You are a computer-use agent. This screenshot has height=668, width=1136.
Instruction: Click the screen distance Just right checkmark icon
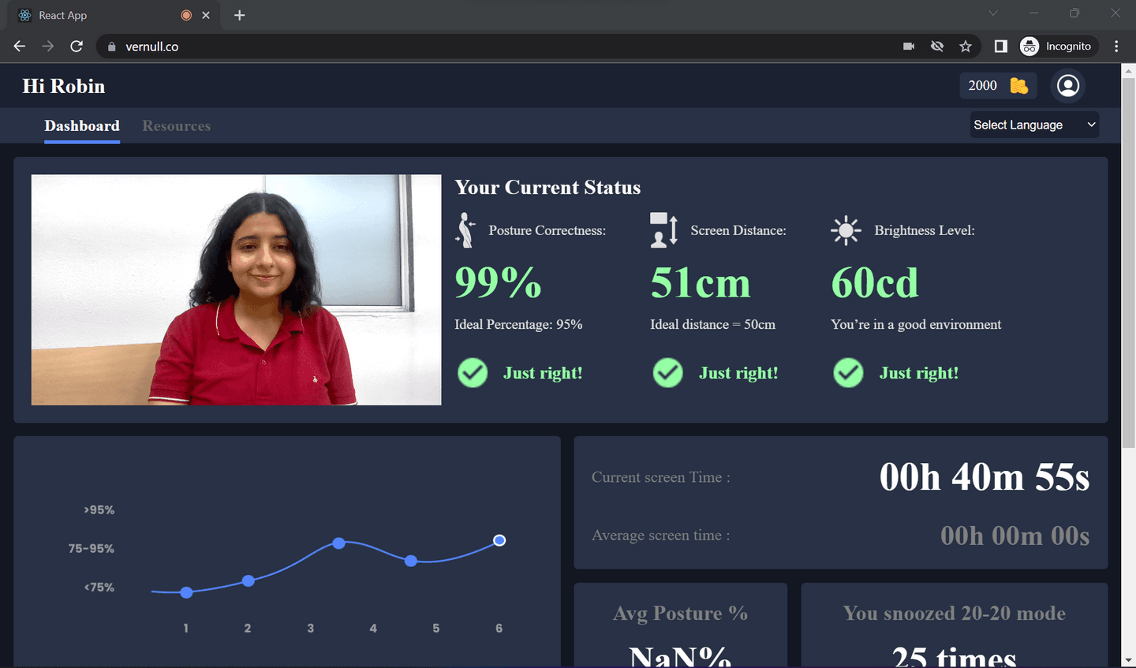pyautogui.click(x=667, y=373)
